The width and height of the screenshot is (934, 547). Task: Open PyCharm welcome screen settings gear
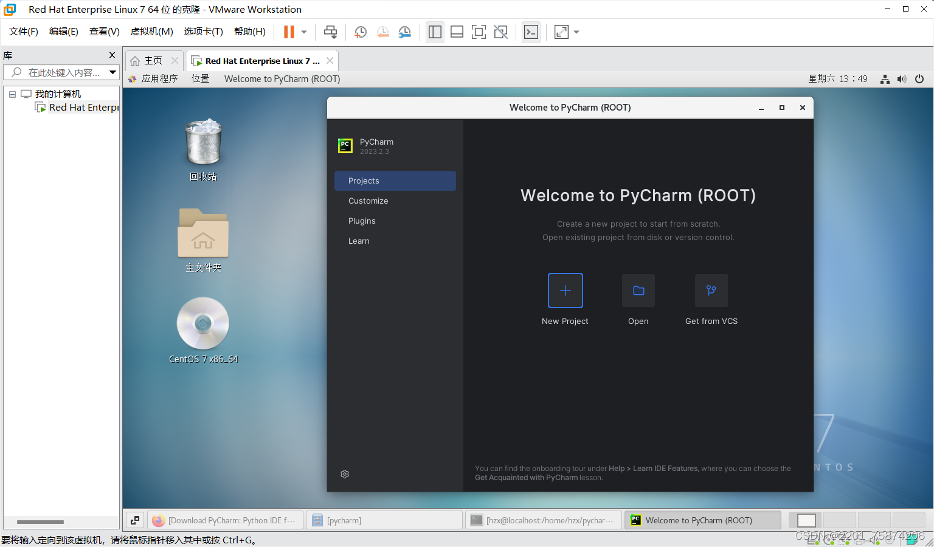tap(345, 474)
